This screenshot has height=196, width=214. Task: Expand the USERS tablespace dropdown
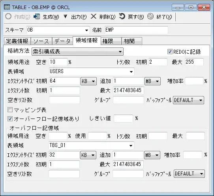[92, 72]
